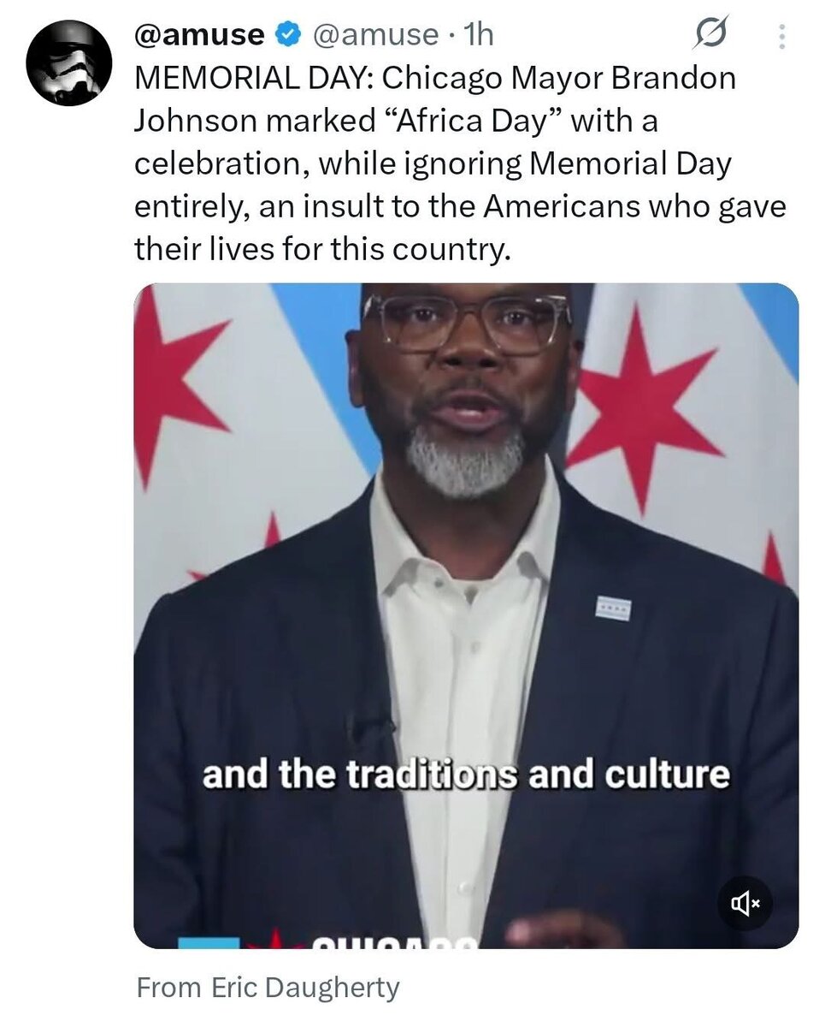Unmute the video with speaker icon

click(x=744, y=903)
